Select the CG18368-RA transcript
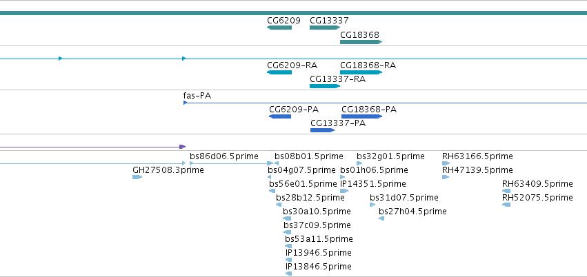The width and height of the screenshot is (587, 277). pos(361,72)
